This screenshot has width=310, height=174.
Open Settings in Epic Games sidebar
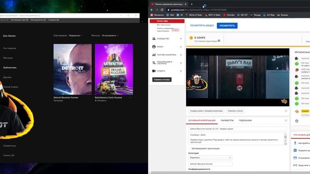10,145
